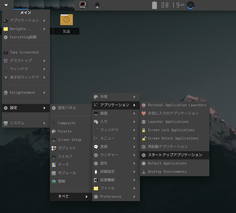Expand the 外見 submenu arrow
The image size is (236, 213).
tap(134, 97)
